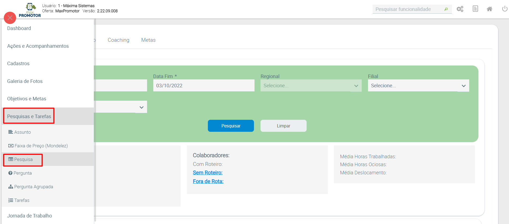Open Assunto submenu item
This screenshot has height=224, width=509.
click(x=22, y=132)
